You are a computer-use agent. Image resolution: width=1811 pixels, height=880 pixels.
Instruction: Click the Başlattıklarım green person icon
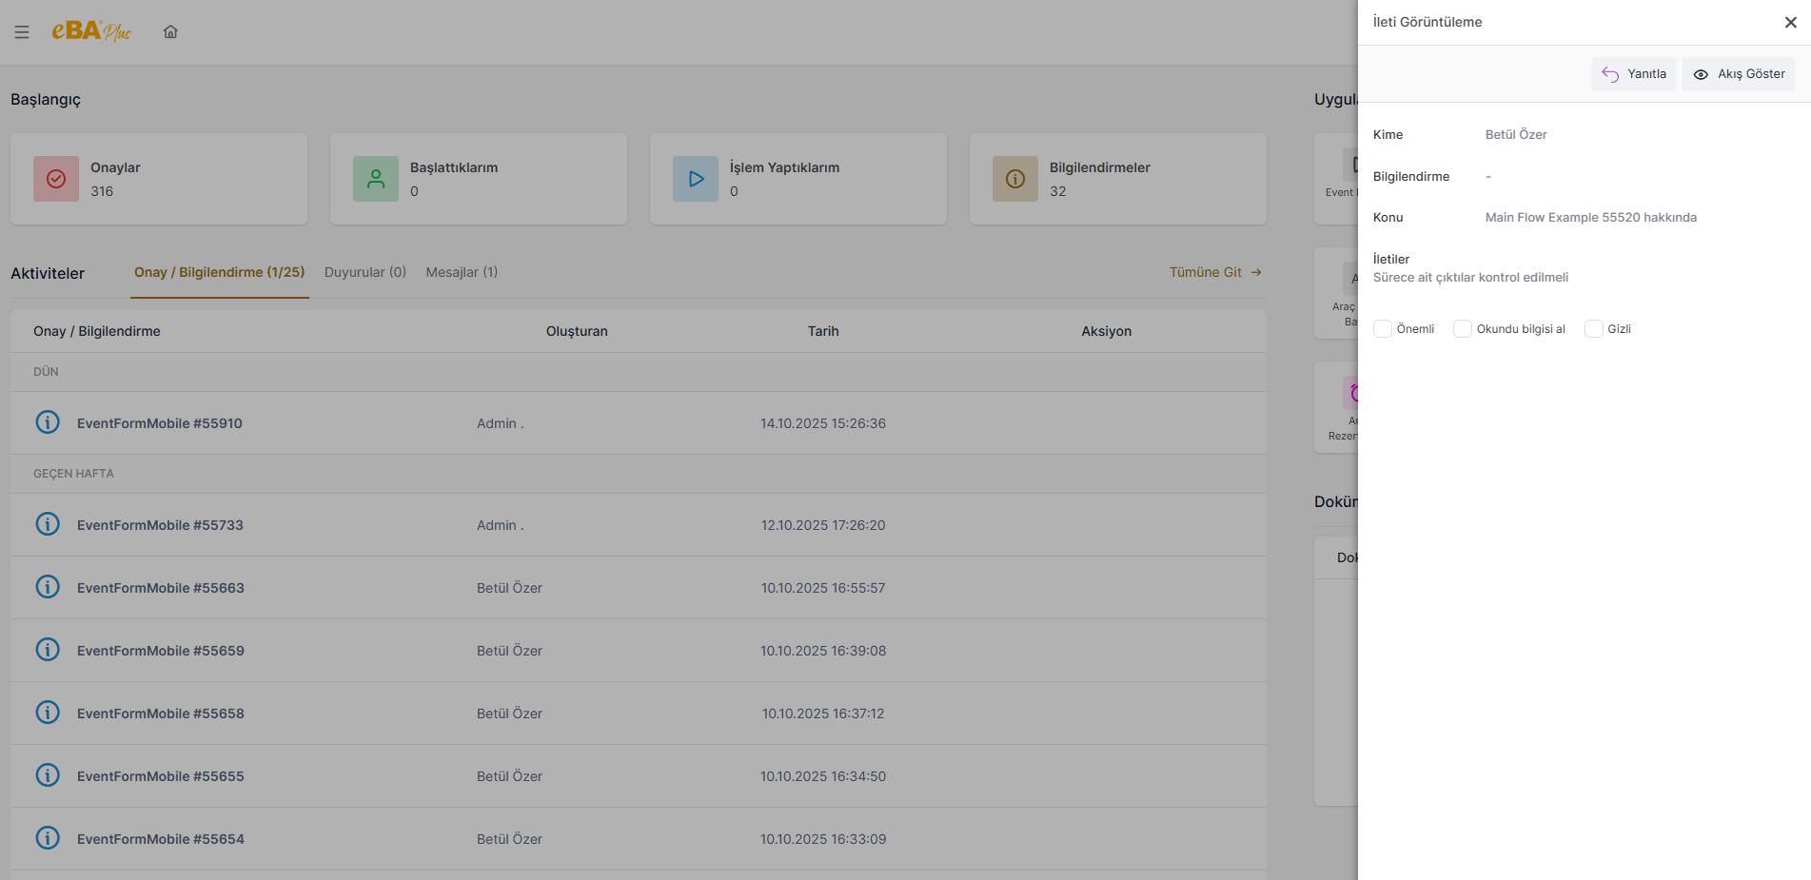coord(376,179)
